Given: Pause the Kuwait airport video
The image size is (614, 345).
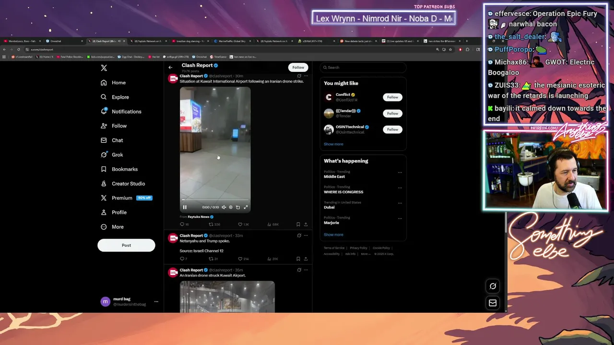Looking at the screenshot, I should [x=185, y=207].
